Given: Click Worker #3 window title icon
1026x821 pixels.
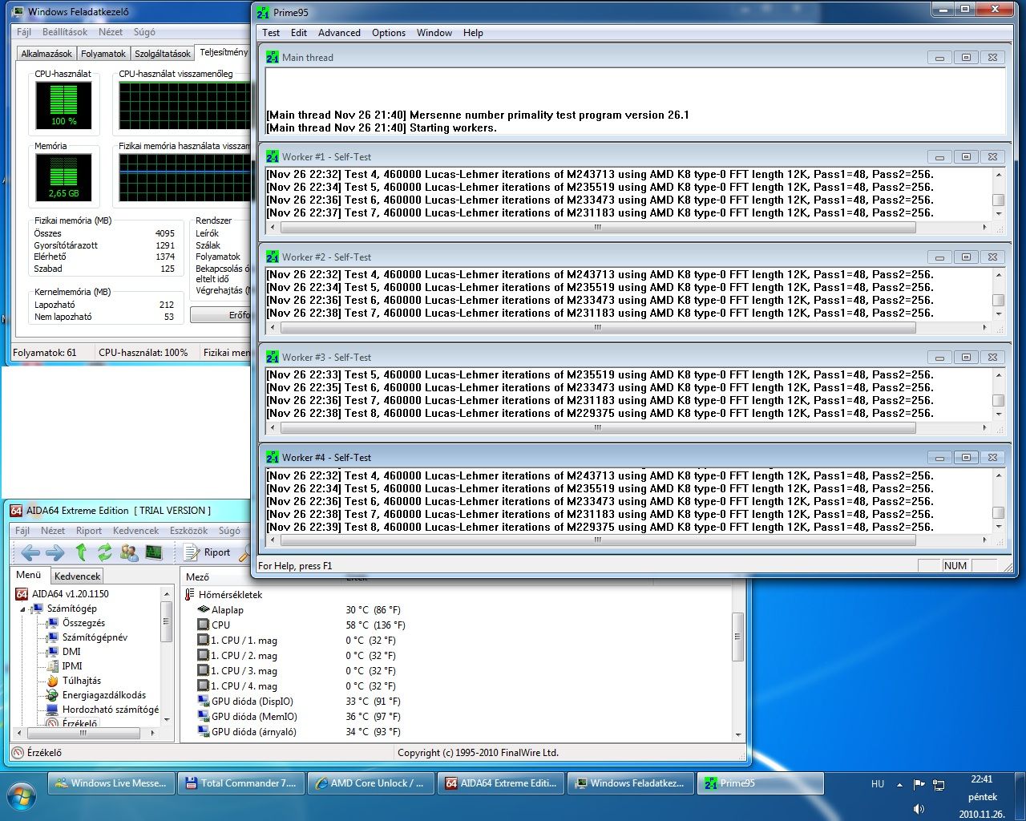Looking at the screenshot, I should [x=273, y=358].
